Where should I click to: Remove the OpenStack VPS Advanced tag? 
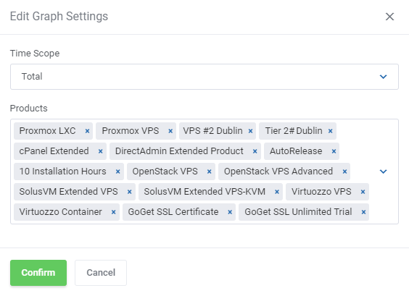(x=345, y=172)
